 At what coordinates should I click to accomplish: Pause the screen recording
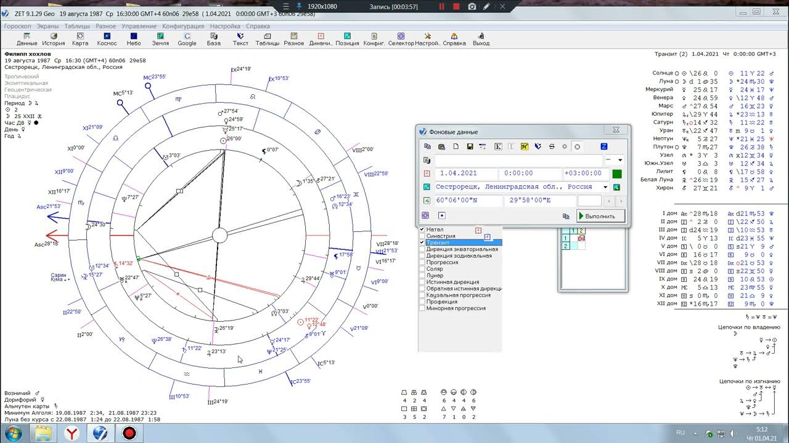coord(441,6)
